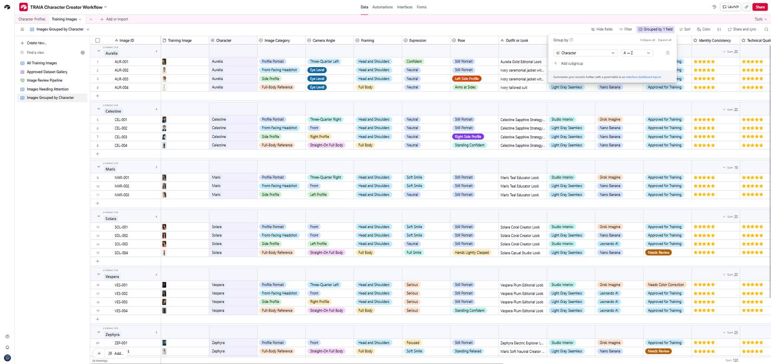Expand the hidden tables list chevron
This screenshot has height=364, width=771.
point(91,19)
